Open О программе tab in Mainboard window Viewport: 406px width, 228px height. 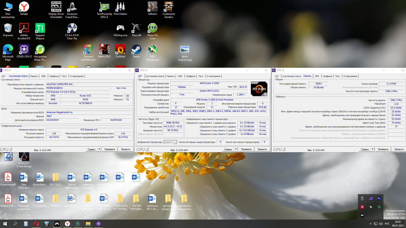[77, 76]
